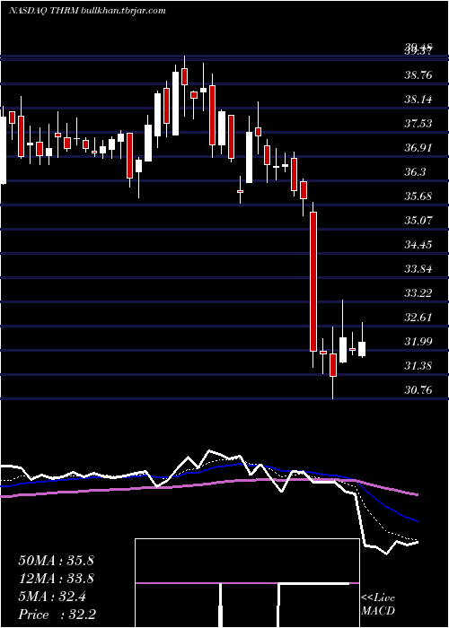Click the 36.3 price axis label

click(x=415, y=172)
